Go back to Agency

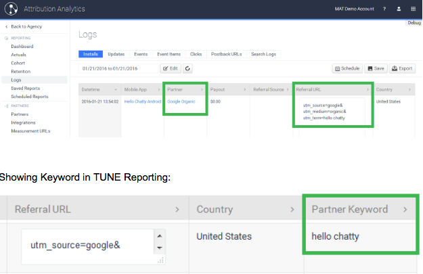[26, 26]
